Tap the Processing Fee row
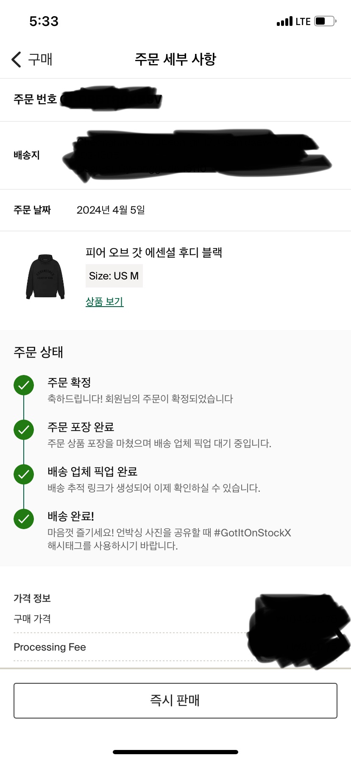 coord(175,647)
